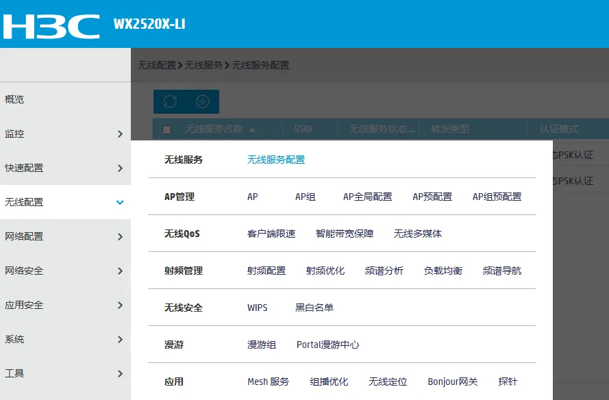The image size is (609, 400).
Task: Sort by 无线服务名称 column arrow
Action: [252, 129]
